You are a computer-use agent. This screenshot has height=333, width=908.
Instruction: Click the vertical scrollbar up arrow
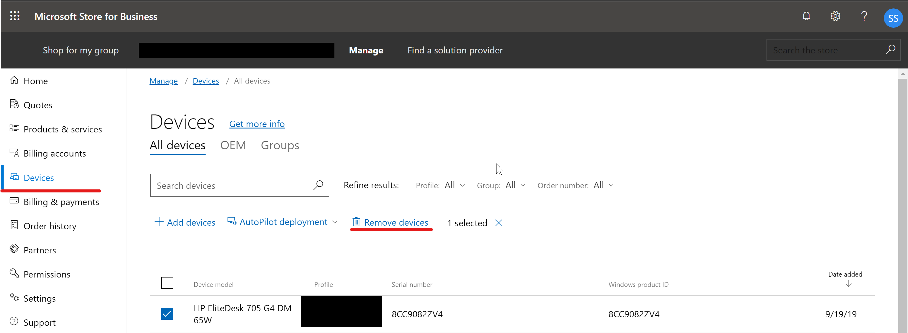[902, 74]
